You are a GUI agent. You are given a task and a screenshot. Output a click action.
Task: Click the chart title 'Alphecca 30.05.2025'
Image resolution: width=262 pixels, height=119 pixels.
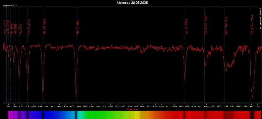[132, 3]
